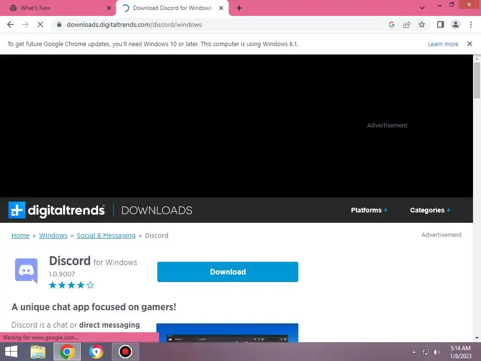The image size is (481, 361).
Task: Open the Windows Start button
Action: coord(11,352)
